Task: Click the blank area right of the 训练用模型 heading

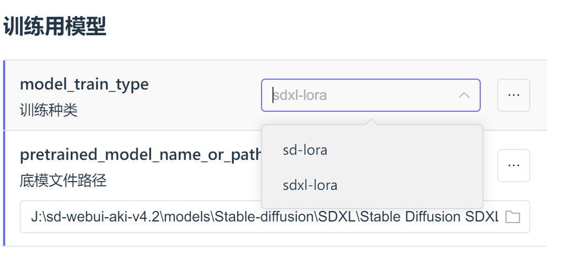Action: [331, 27]
